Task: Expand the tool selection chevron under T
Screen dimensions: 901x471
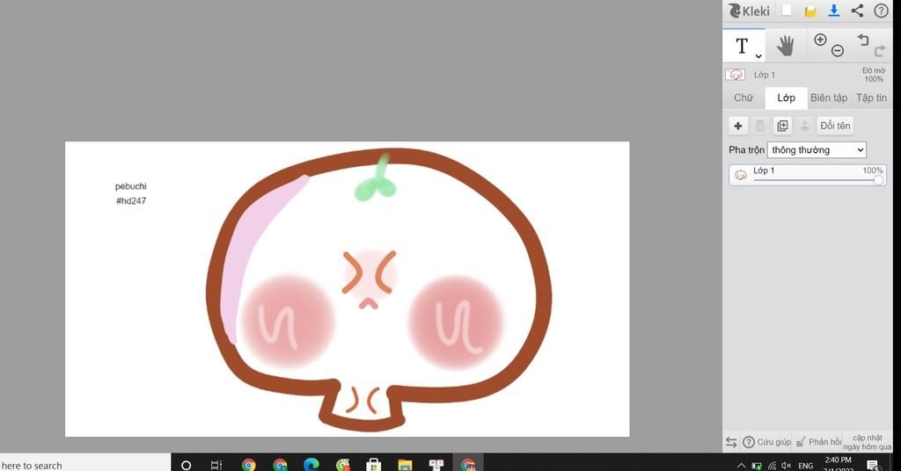Action: tap(758, 55)
